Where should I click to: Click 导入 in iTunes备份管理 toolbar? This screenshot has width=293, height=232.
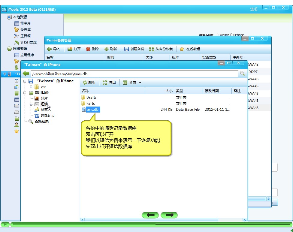pyautogui.click(x=53, y=49)
